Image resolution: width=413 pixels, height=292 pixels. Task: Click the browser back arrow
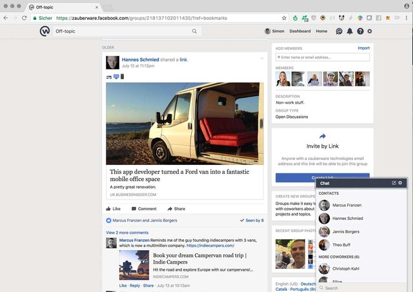[6, 18]
